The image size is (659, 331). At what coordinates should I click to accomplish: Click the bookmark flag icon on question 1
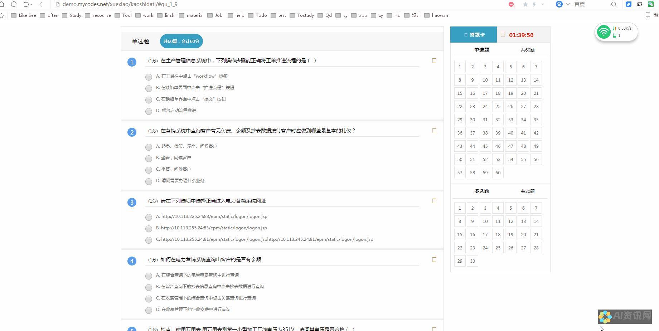(434, 61)
